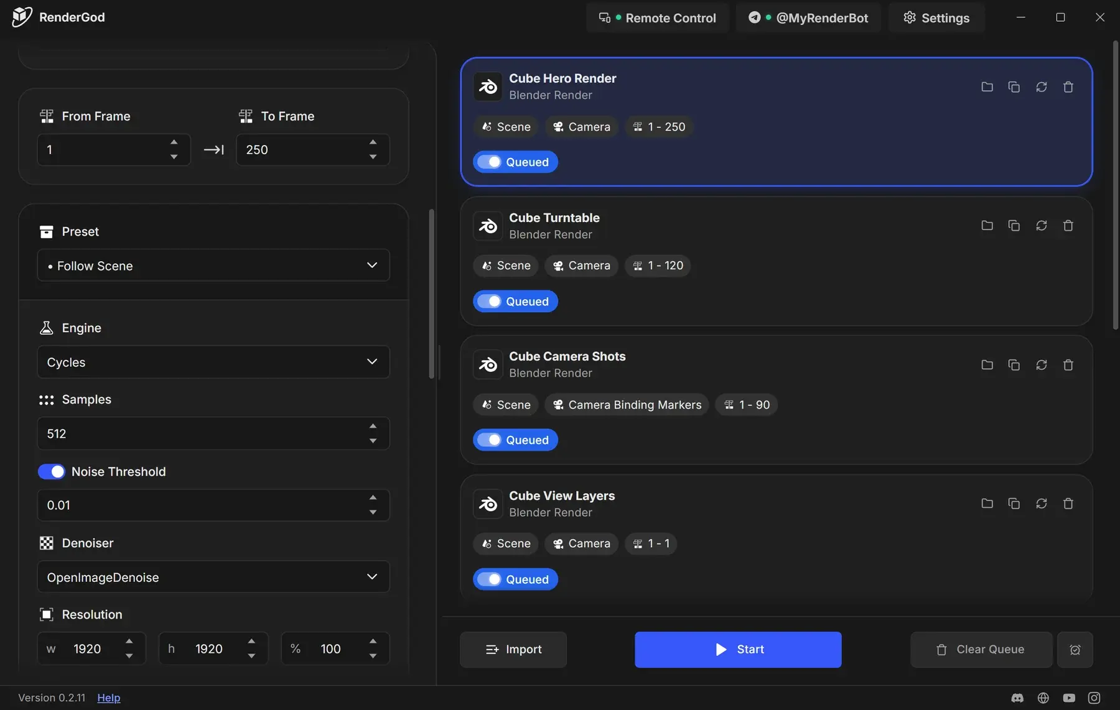Open folder for Cube Camera Shots job
1120x710 pixels.
[987, 365]
